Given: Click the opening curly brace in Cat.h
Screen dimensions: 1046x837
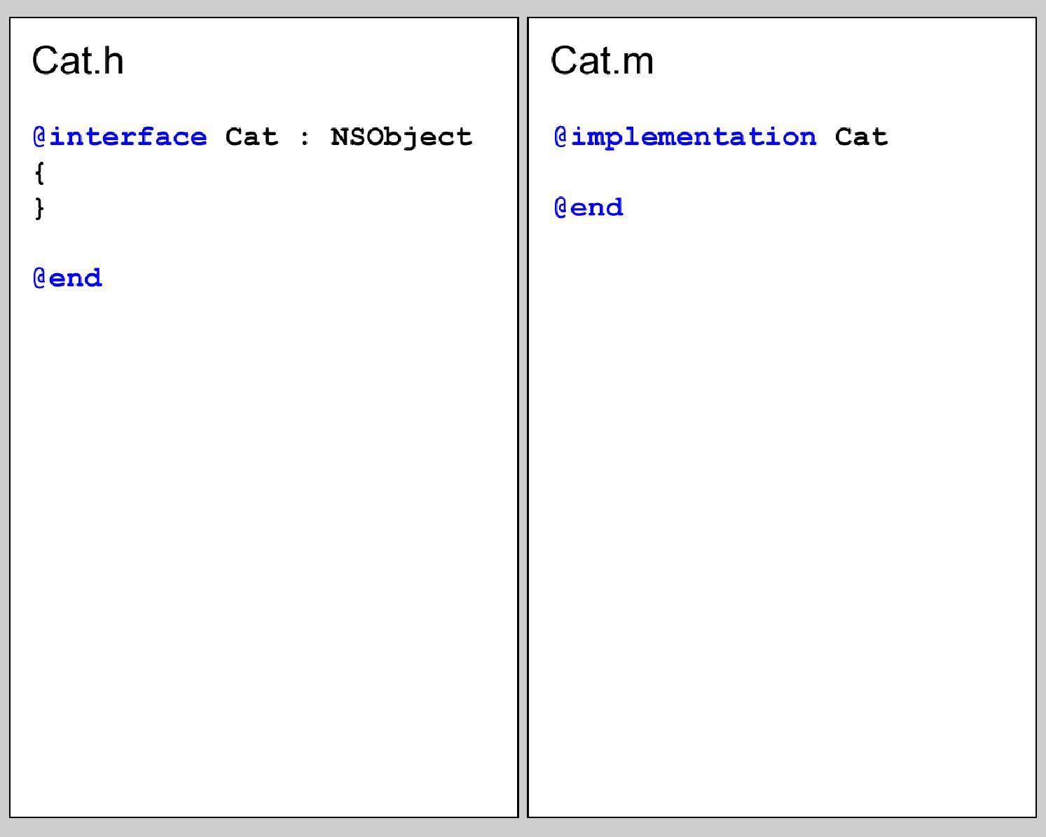Looking at the screenshot, I should tap(39, 172).
